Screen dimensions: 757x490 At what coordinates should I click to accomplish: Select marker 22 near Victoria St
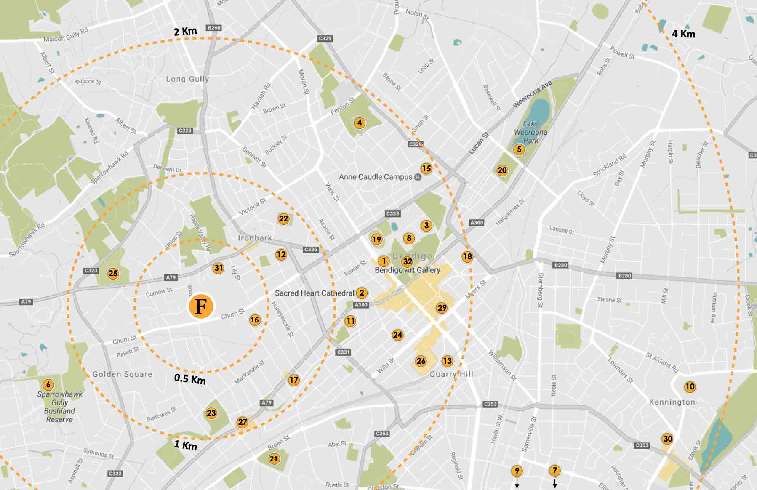tap(283, 218)
